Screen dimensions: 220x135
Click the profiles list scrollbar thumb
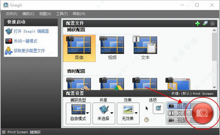coord(214,47)
